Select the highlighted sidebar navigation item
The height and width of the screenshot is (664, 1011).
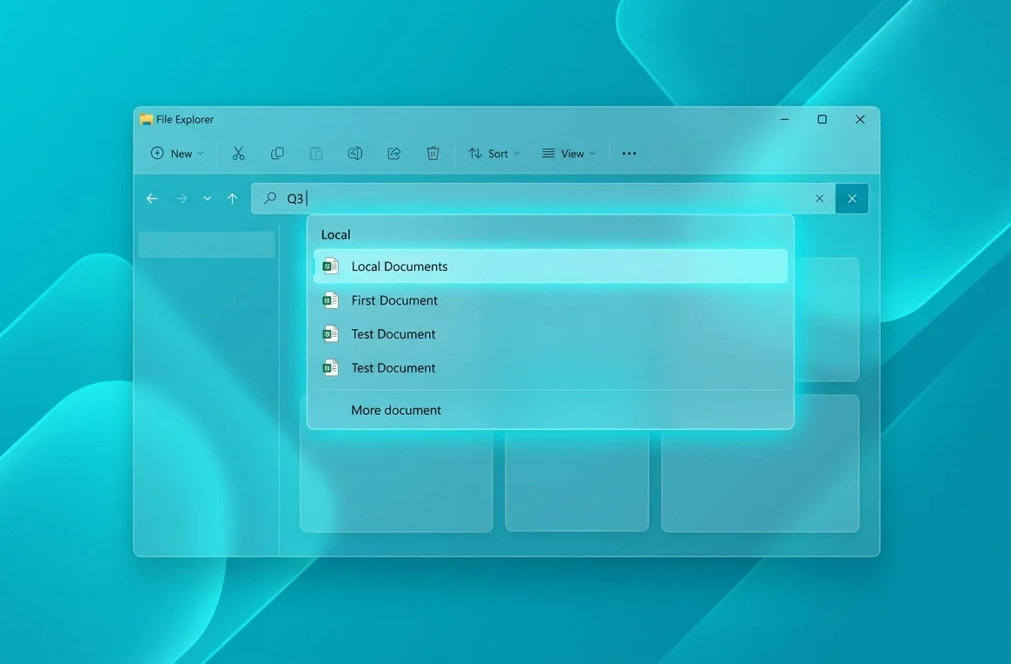[x=207, y=245]
